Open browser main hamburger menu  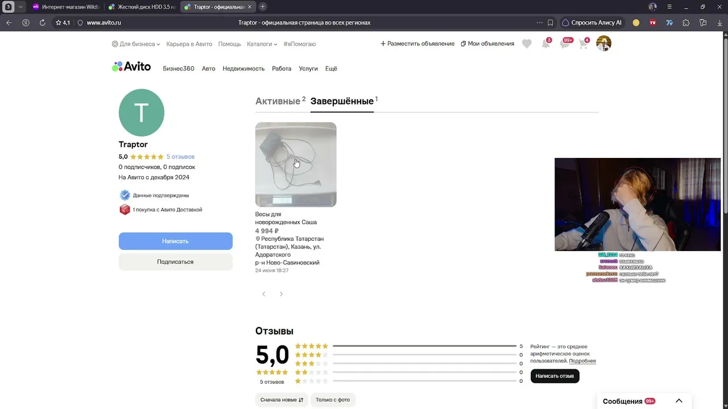pyautogui.click(x=669, y=7)
